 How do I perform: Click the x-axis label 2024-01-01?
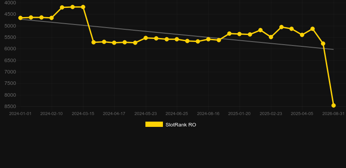tap(20, 114)
